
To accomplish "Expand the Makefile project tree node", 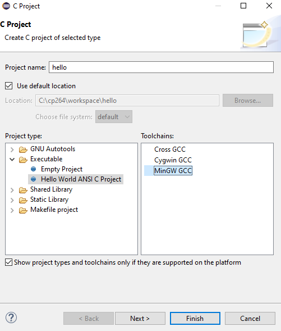I will coord(12,210).
